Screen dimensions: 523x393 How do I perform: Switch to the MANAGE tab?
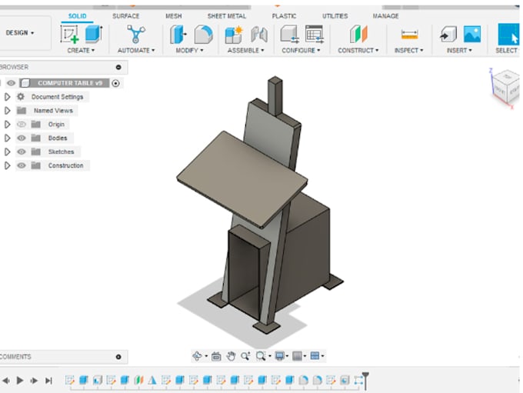click(385, 16)
